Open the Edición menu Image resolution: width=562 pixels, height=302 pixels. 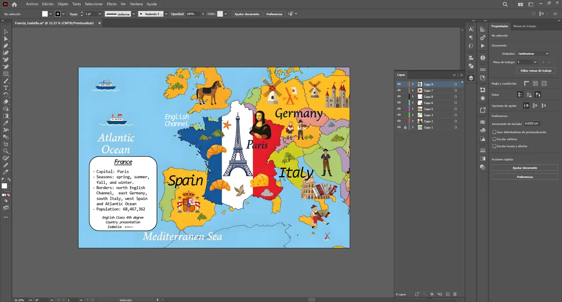click(x=48, y=4)
